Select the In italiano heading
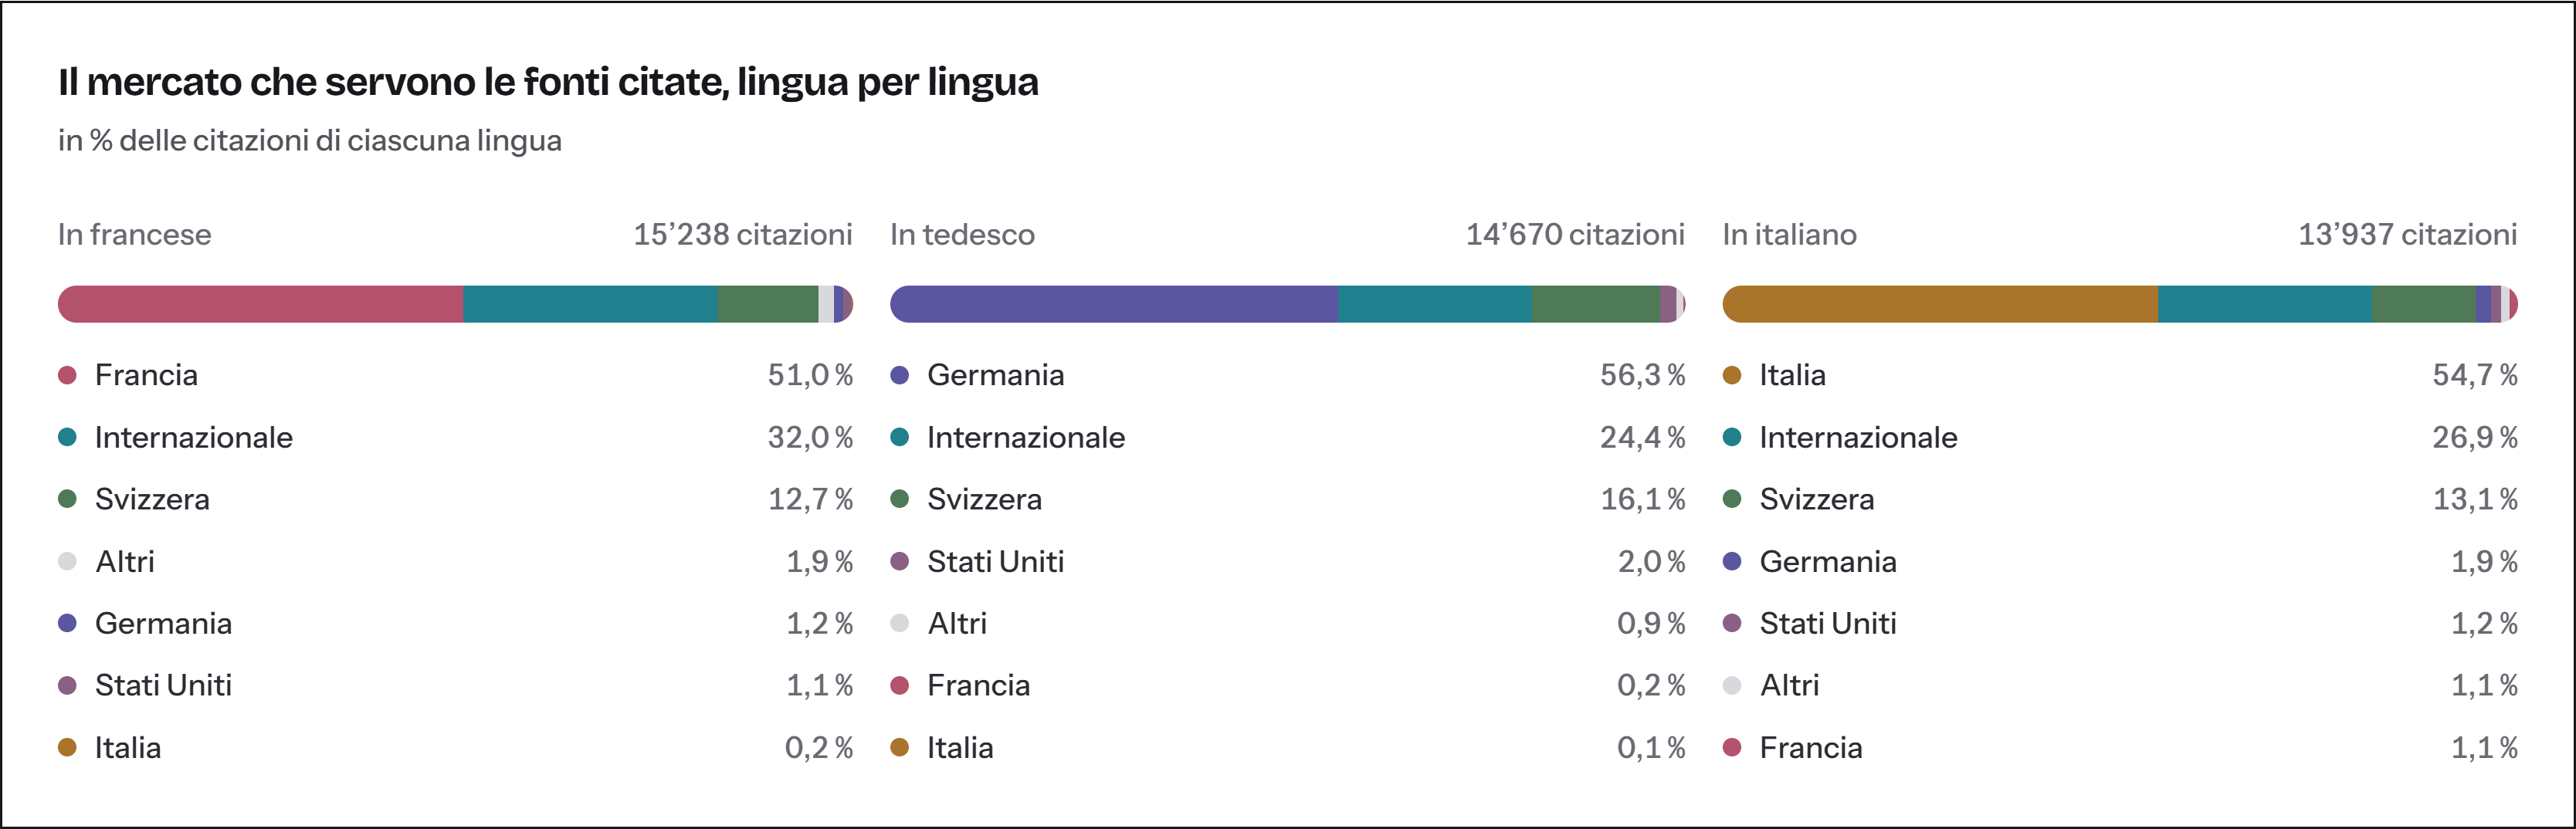Image resolution: width=2576 pixels, height=829 pixels. click(x=1789, y=234)
